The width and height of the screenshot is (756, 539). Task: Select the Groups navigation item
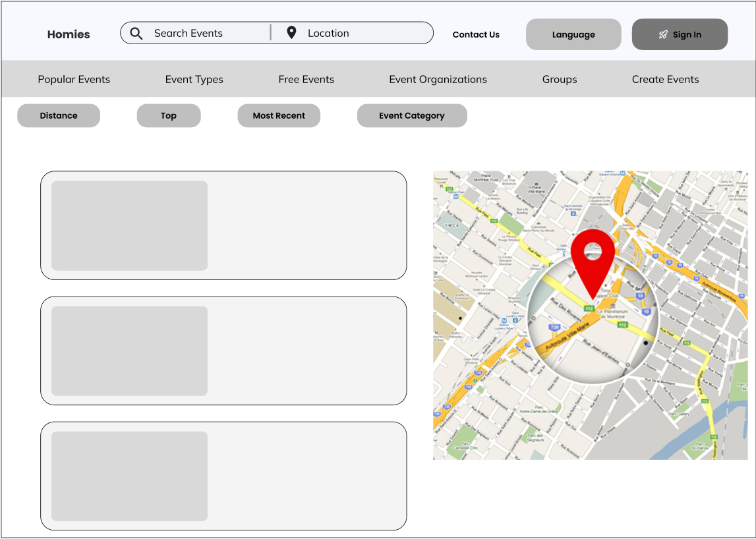click(x=560, y=79)
